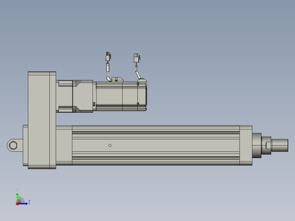Screen dimensions: 295x221
Task: Select the clevis mounting eye hole
Action: pos(13,146)
